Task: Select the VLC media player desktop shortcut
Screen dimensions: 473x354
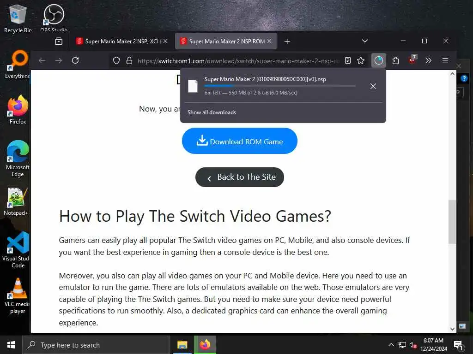Action: (x=18, y=296)
